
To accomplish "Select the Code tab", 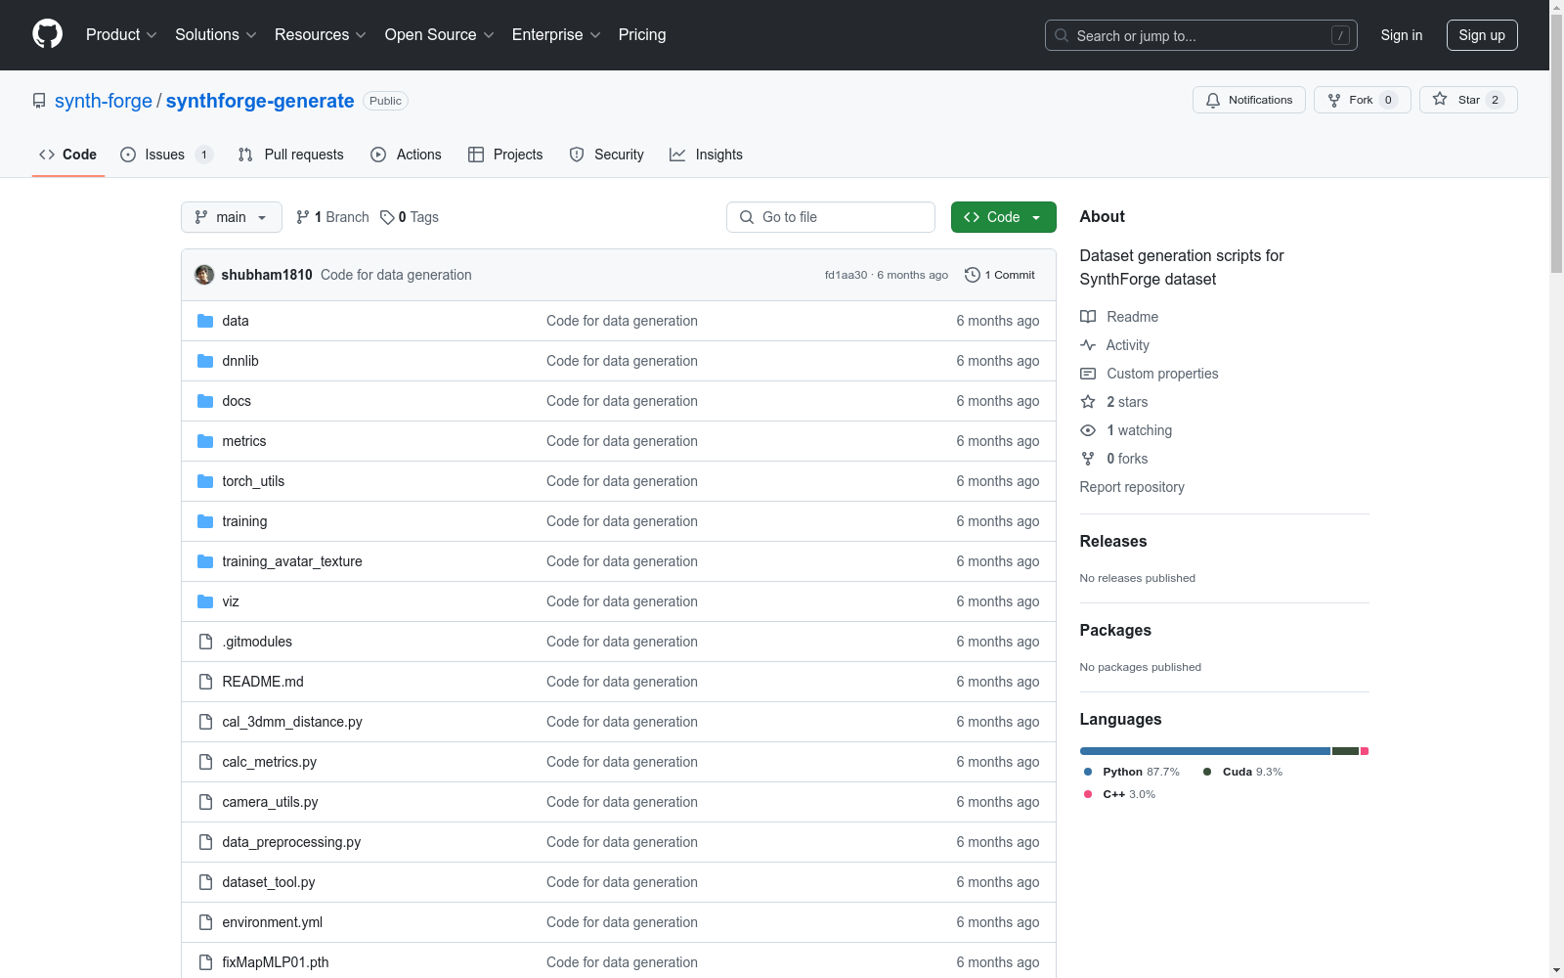I will (x=68, y=155).
